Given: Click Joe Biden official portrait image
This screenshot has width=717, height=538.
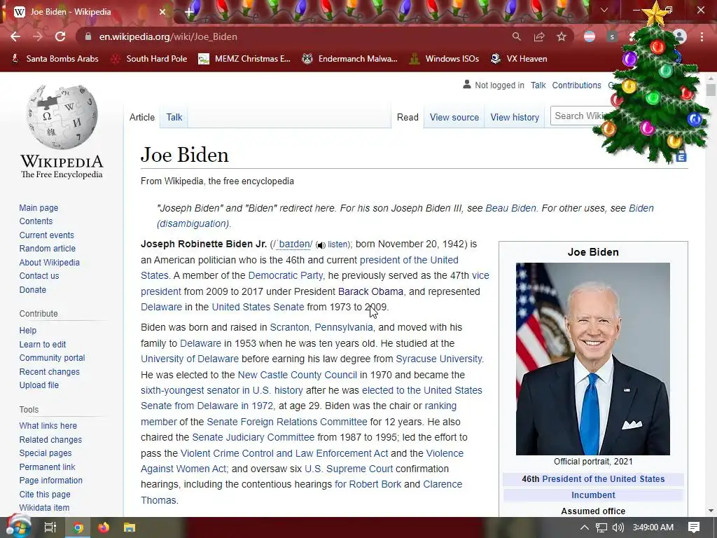Looking at the screenshot, I should click(593, 359).
